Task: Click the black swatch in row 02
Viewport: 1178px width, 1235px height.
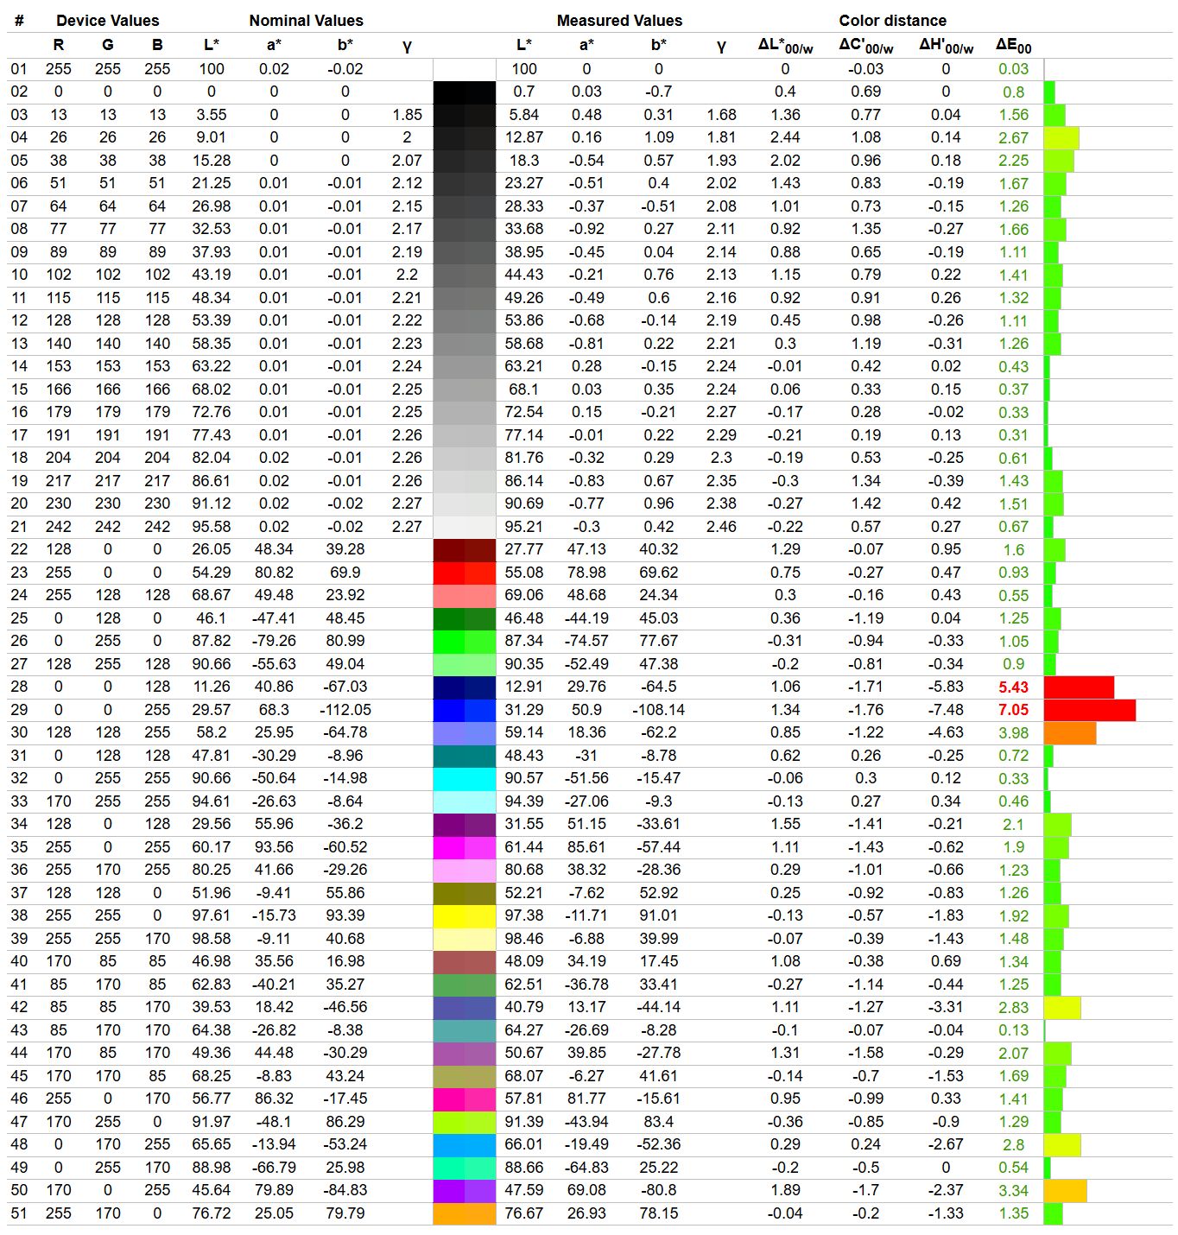Action: click(x=465, y=92)
